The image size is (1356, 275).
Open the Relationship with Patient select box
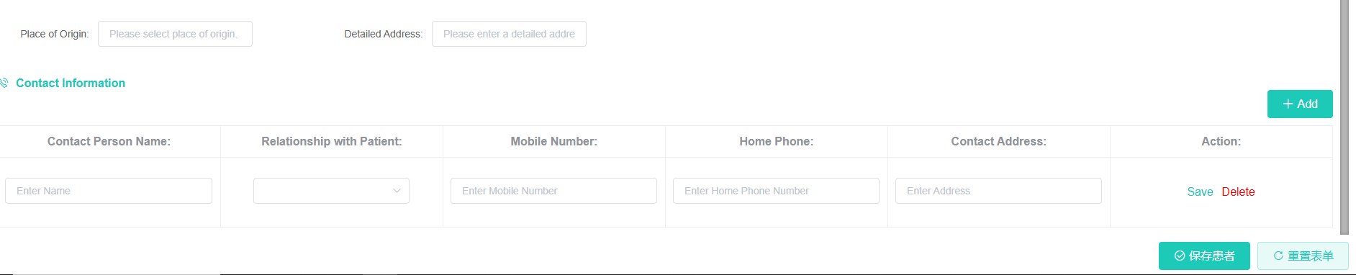(x=331, y=191)
